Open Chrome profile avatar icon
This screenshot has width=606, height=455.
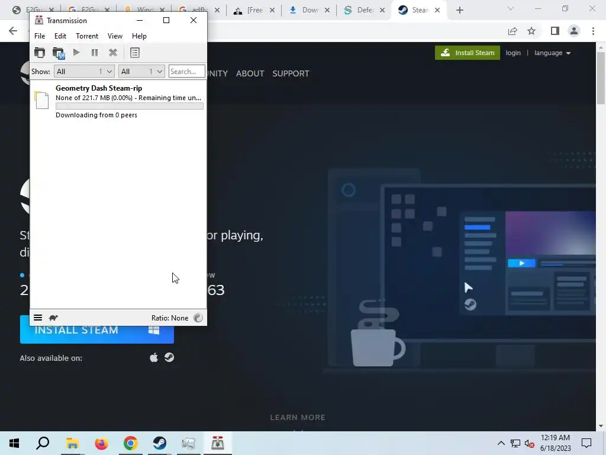click(574, 31)
